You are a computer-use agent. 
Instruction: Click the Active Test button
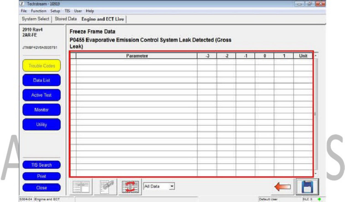pyautogui.click(x=41, y=95)
